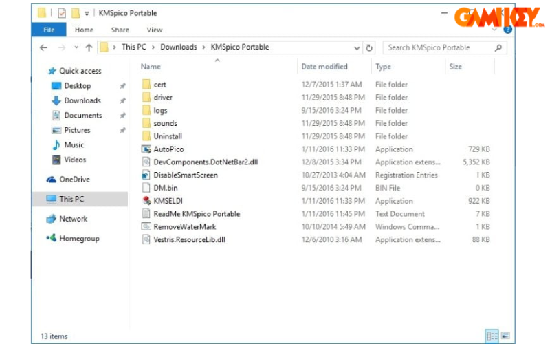Sort by Date modified column header
This screenshot has height=344, width=550.
click(324, 67)
